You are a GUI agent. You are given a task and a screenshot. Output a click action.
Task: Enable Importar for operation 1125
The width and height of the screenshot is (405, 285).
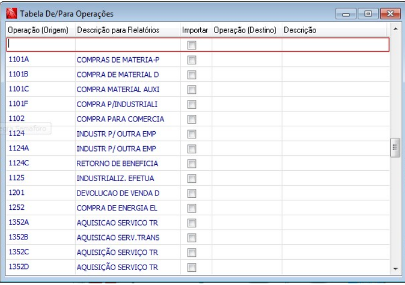point(192,178)
